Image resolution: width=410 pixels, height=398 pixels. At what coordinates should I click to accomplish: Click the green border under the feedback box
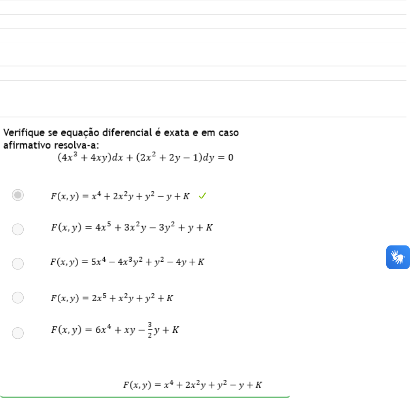(145, 396)
